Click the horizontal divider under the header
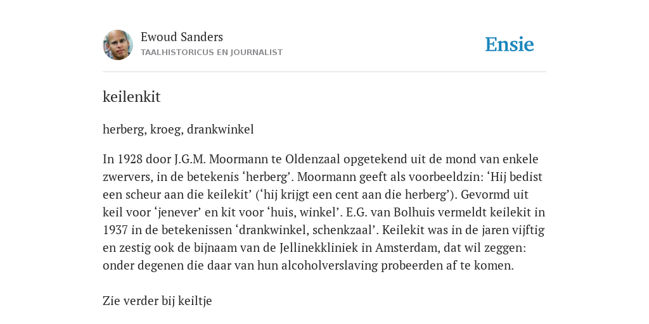Image resolution: width=649 pixels, height=324 pixels. pos(324,72)
